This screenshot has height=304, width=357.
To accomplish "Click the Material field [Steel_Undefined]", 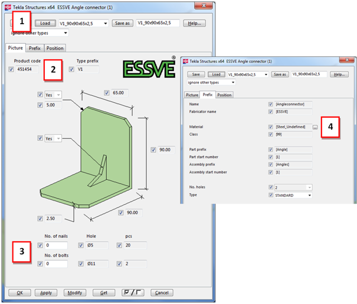I will (x=293, y=127).
